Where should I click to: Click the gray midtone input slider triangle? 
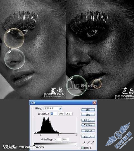[x=59, y=135]
